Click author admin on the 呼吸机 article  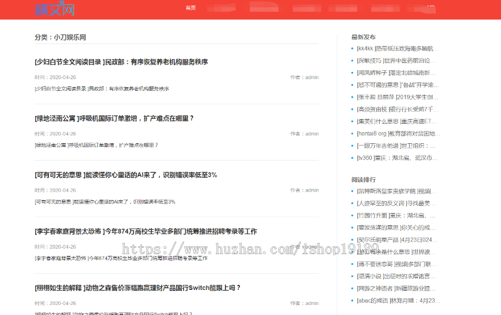(x=312, y=134)
